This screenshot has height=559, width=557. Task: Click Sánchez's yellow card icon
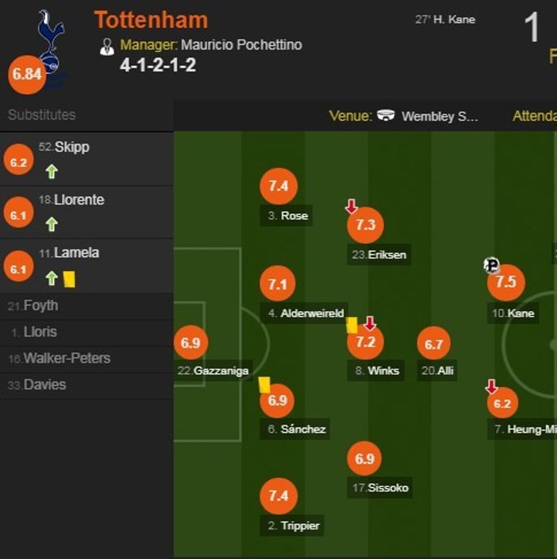click(x=264, y=385)
